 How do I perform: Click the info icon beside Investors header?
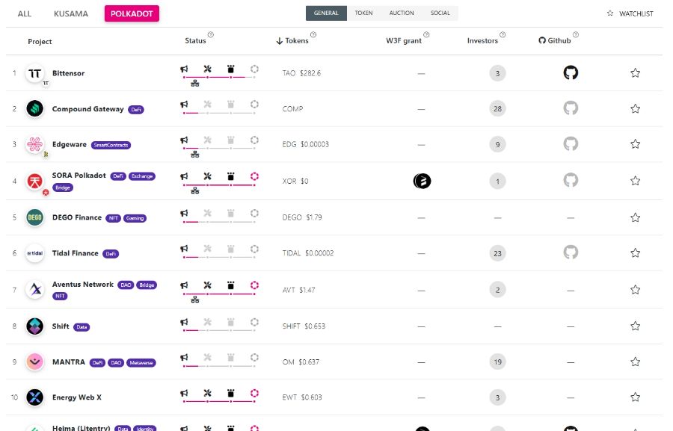tap(503, 34)
